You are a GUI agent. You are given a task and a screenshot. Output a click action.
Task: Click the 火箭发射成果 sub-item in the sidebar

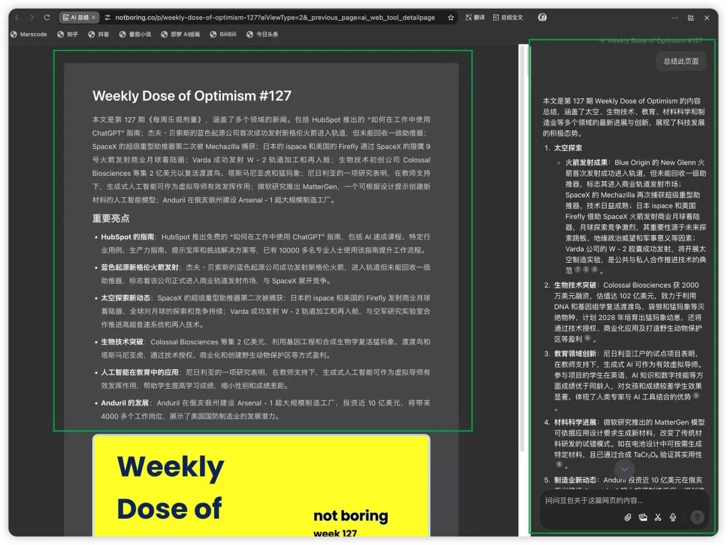(x=586, y=163)
